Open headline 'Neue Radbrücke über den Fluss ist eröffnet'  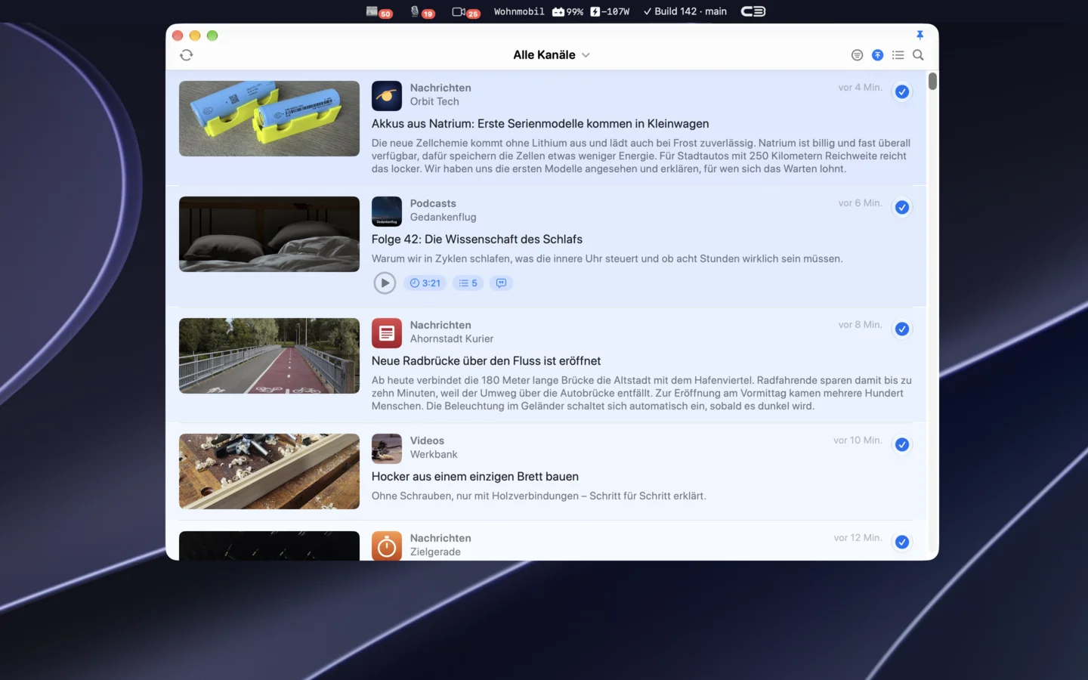point(486,361)
